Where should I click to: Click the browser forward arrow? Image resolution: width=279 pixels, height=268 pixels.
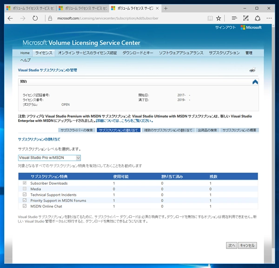click(23, 18)
